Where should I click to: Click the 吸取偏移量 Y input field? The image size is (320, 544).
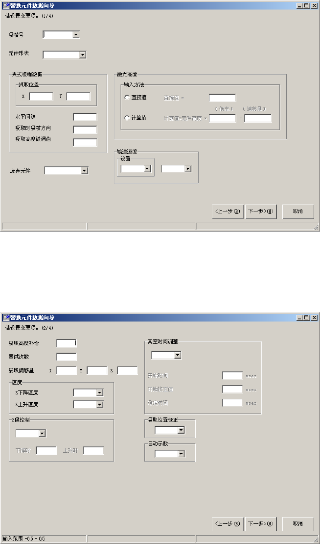pos(97,370)
